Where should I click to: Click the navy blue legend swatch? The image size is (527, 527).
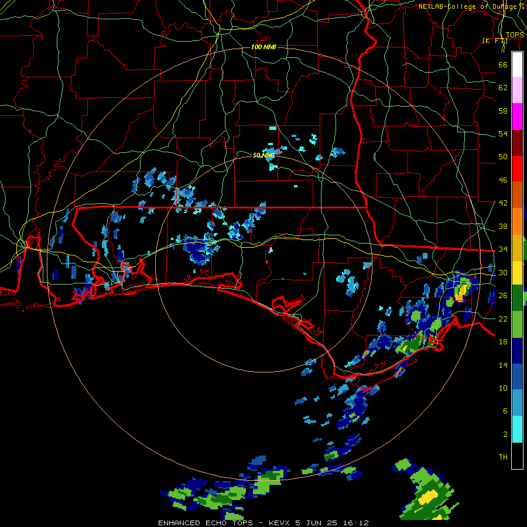click(517, 351)
